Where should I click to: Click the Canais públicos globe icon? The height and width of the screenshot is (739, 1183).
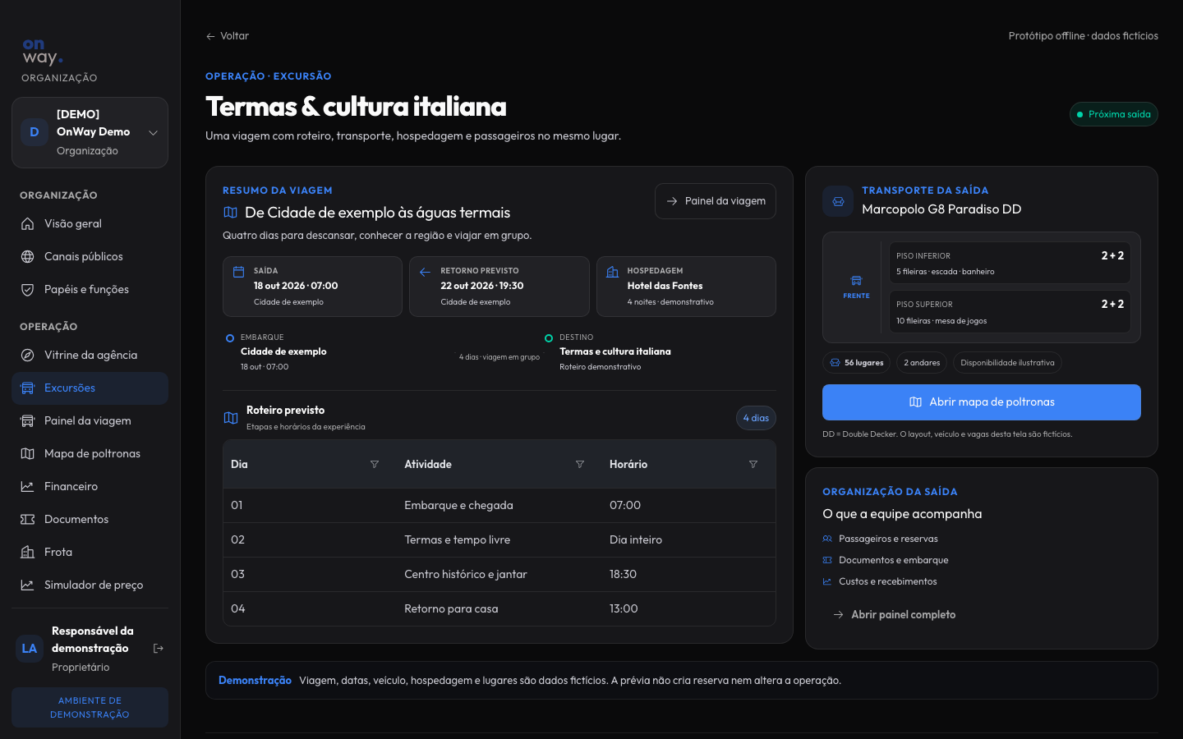[27, 256]
